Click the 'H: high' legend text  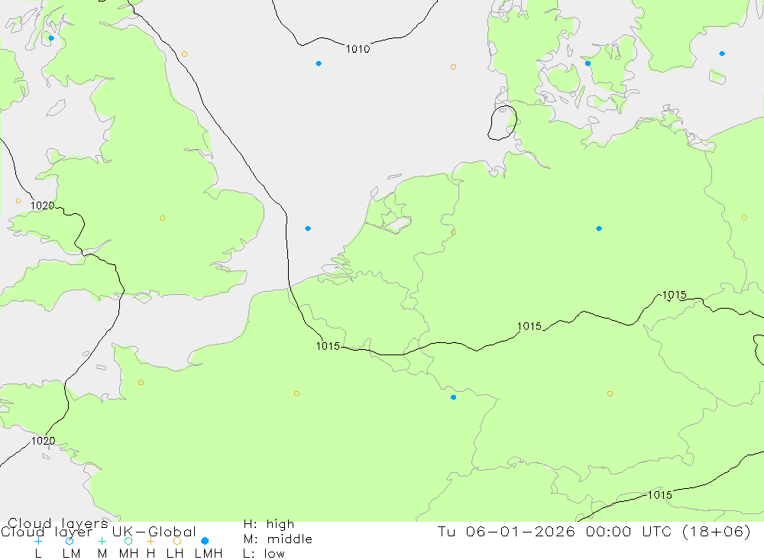click(269, 524)
